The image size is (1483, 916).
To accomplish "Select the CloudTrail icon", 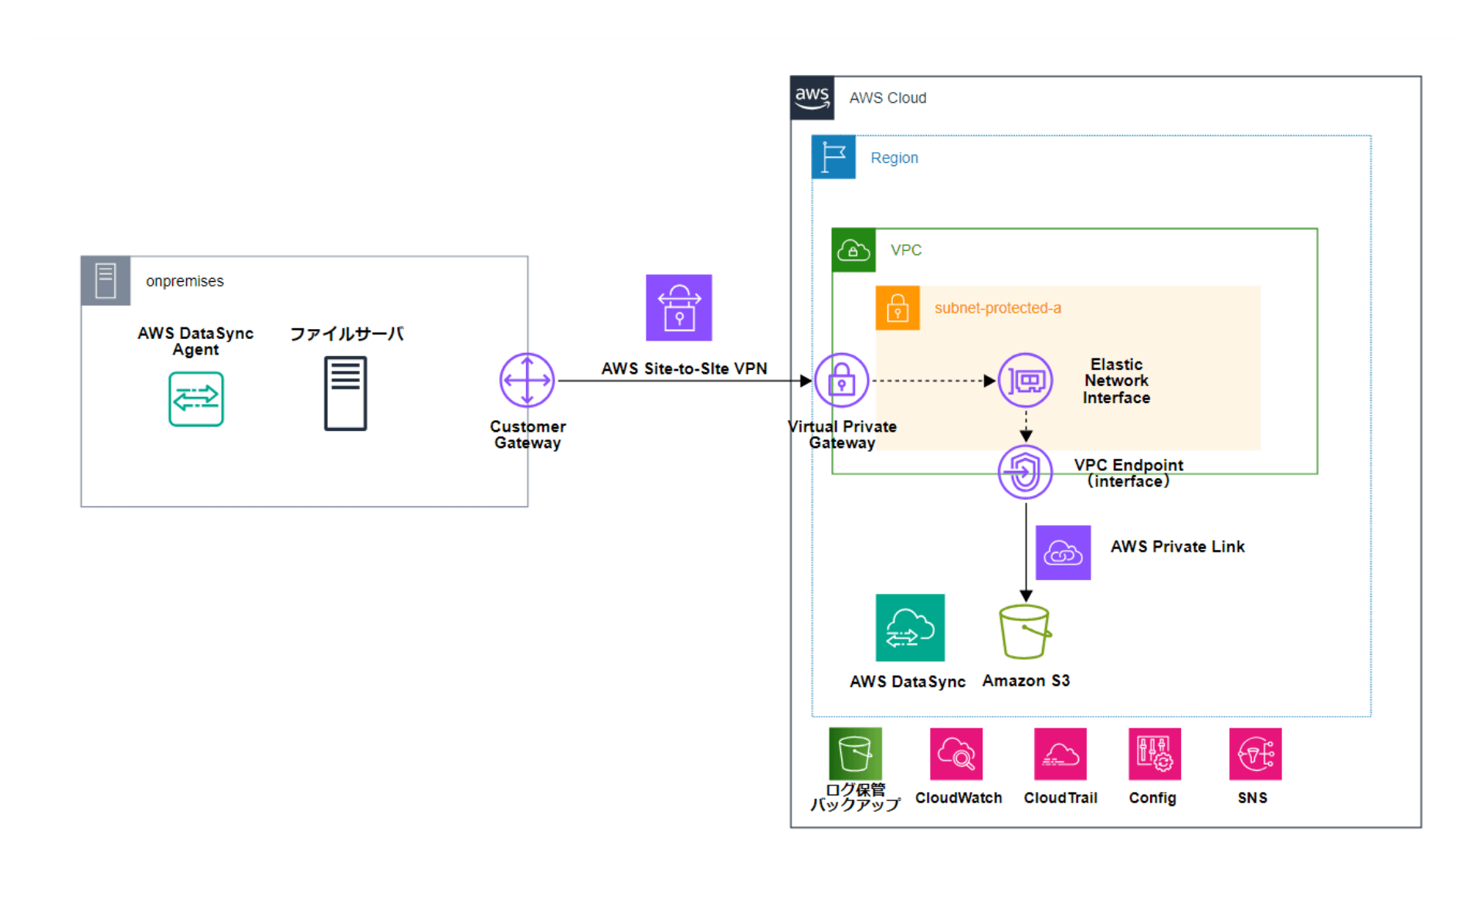I will point(1060,754).
